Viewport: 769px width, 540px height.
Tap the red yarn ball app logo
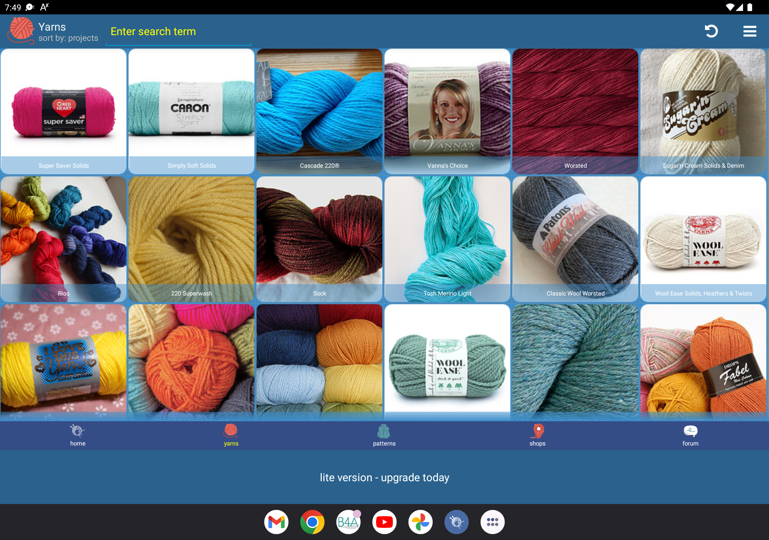click(x=21, y=30)
